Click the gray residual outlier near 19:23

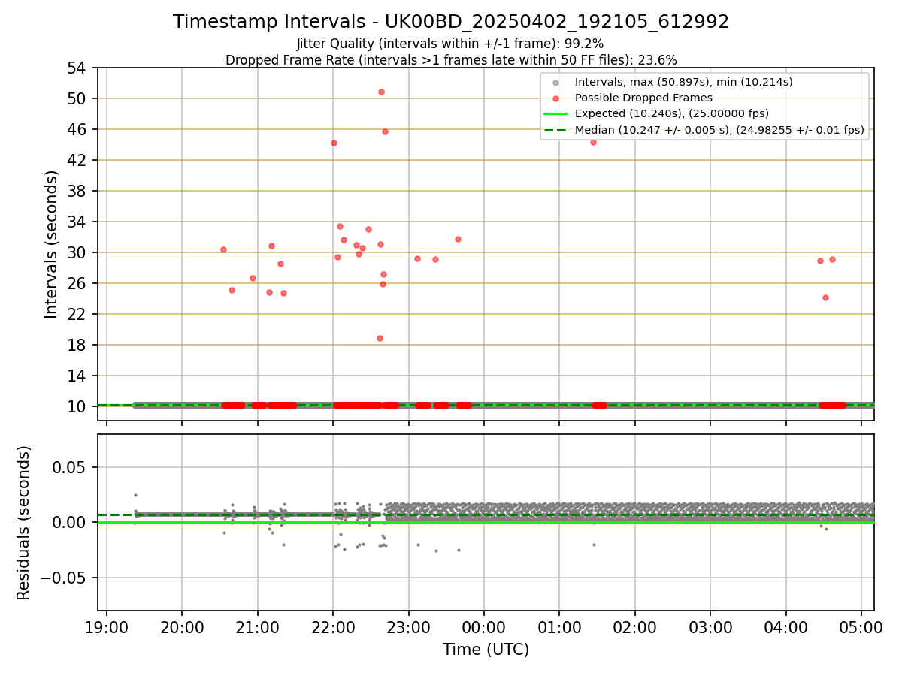coord(135,495)
